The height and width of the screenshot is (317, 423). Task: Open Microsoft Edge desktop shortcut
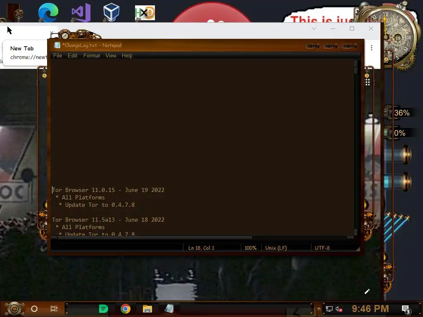click(x=48, y=12)
